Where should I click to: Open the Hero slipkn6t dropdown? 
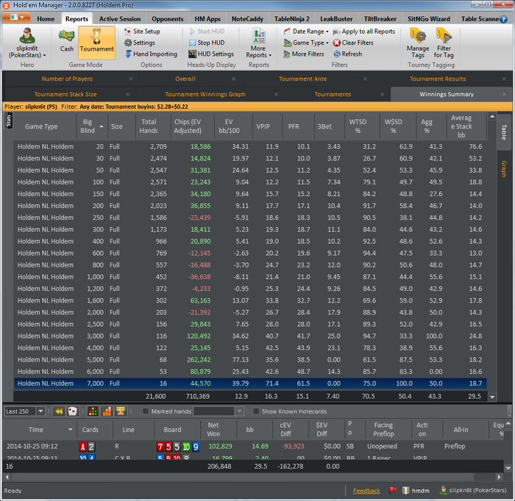click(x=27, y=44)
